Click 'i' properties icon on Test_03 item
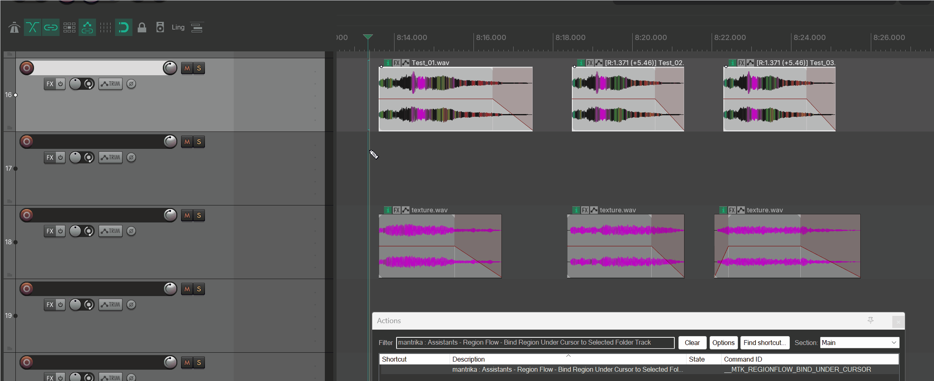 tap(732, 63)
